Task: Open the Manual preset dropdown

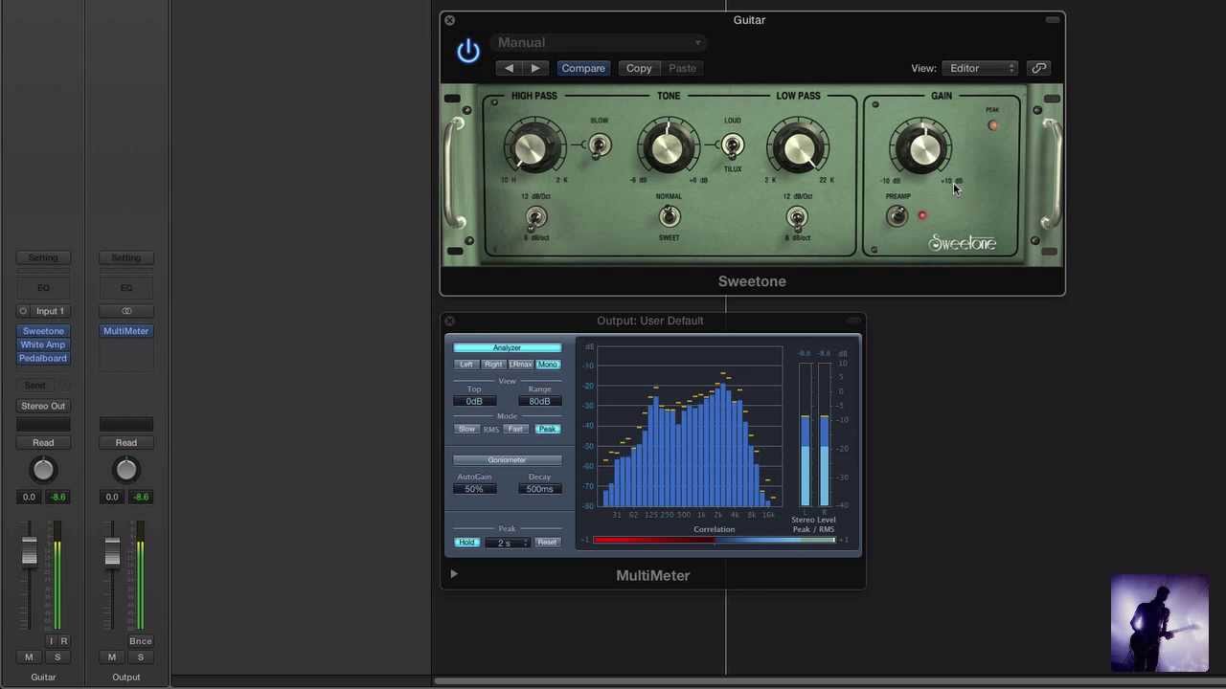Action: [x=600, y=43]
